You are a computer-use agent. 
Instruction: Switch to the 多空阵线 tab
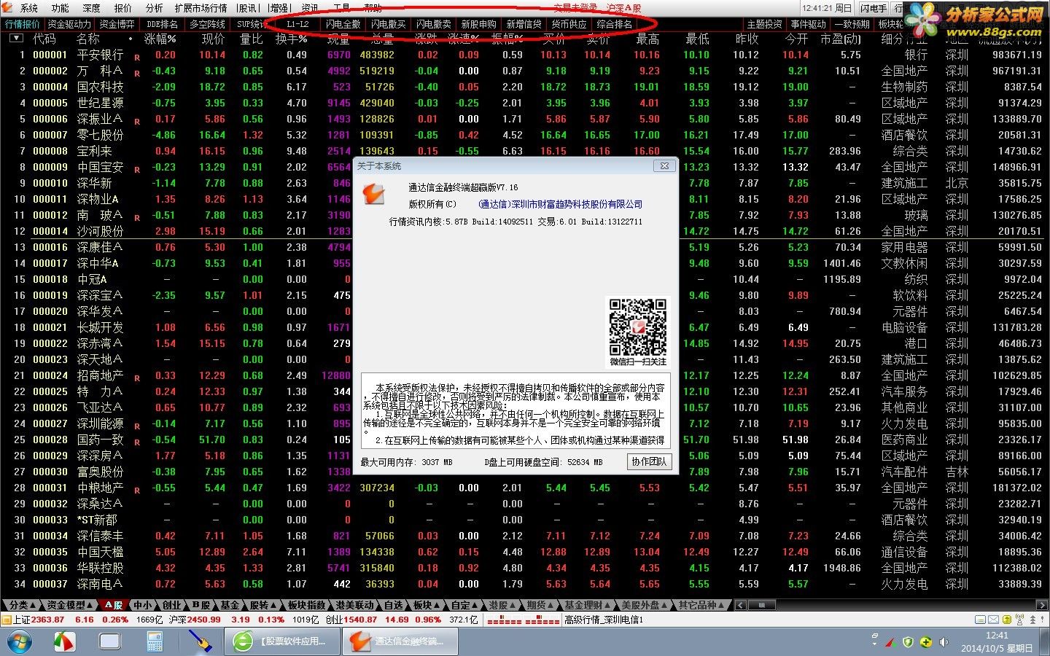[x=207, y=24]
